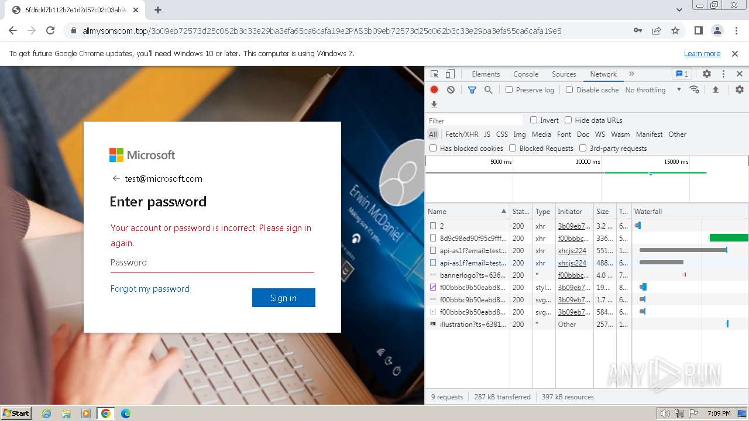This screenshot has height=421, width=749.
Task: Share this page icon
Action: 657,30
